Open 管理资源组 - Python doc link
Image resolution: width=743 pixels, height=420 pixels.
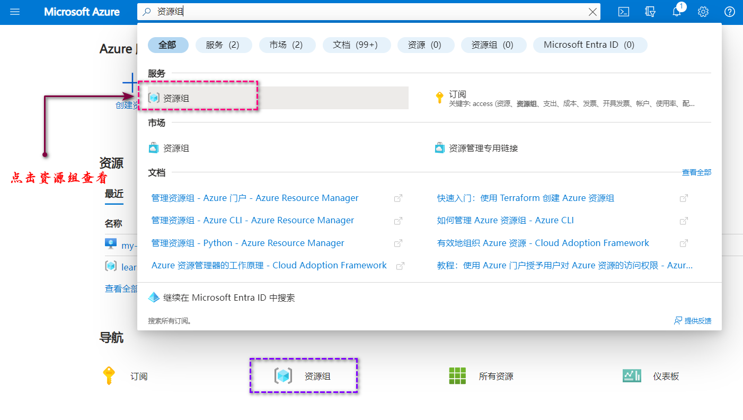point(248,243)
